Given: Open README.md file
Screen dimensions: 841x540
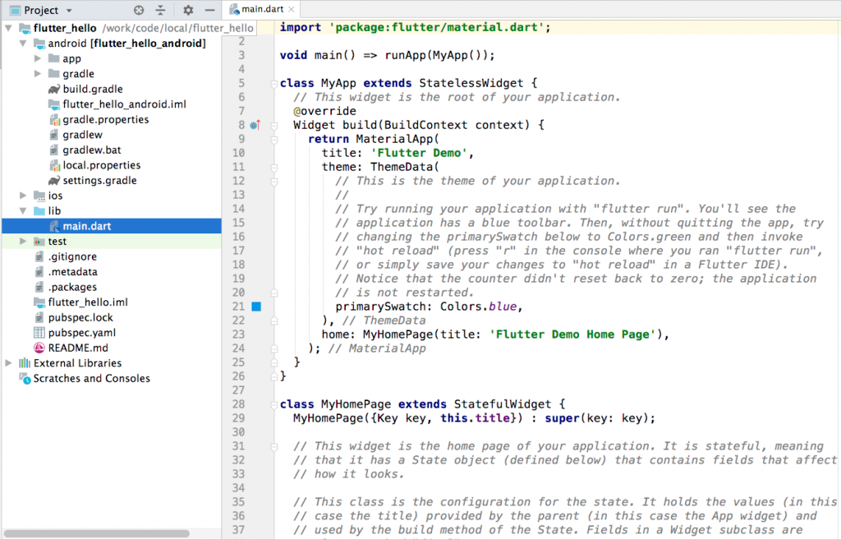Looking at the screenshot, I should tap(78, 348).
